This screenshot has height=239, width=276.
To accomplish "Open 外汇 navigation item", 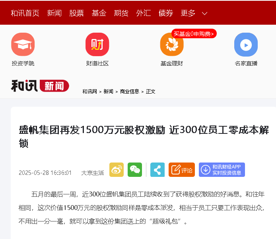I will (143, 13).
